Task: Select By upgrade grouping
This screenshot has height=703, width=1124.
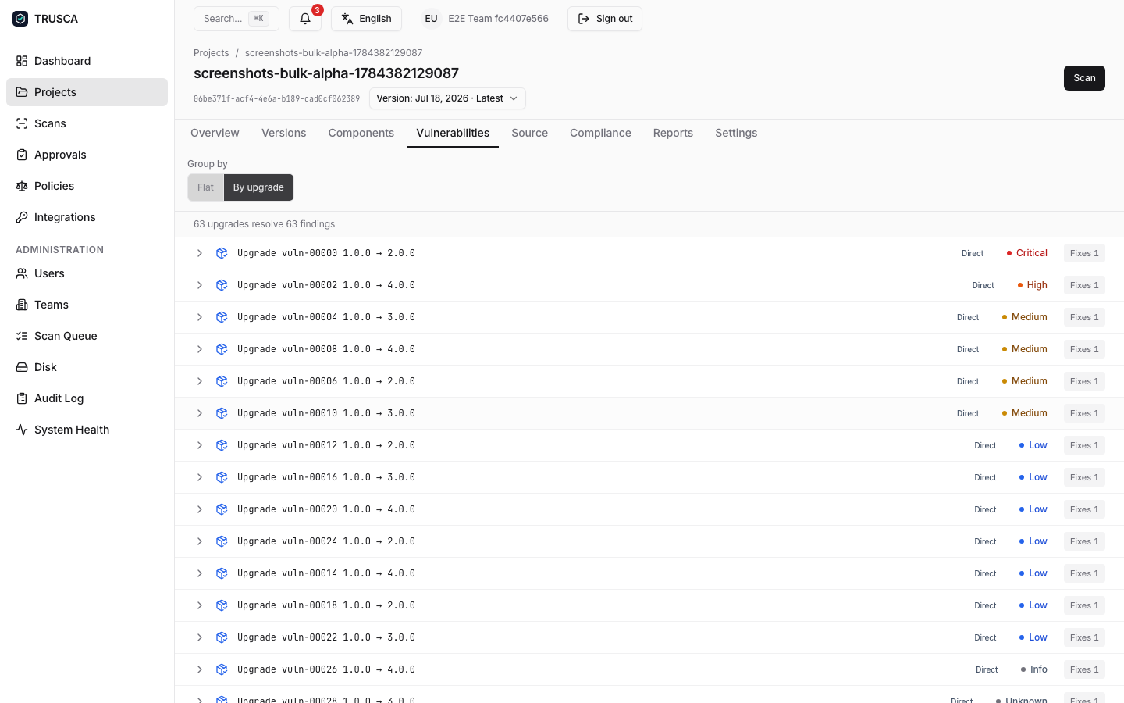Action: [258, 187]
